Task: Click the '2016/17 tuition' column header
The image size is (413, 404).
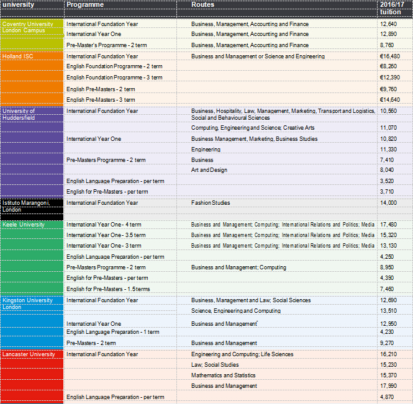Action: tap(392, 9)
